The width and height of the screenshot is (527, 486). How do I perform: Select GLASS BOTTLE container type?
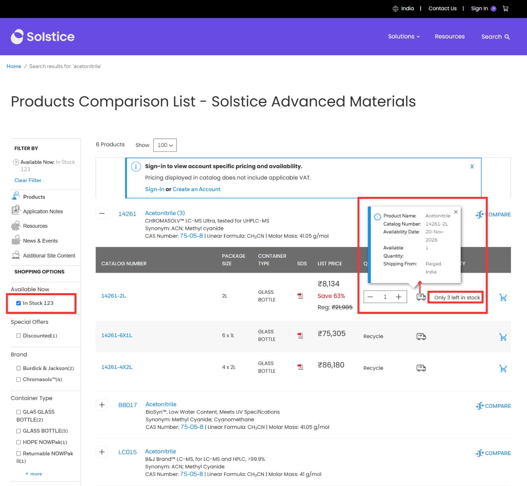(18, 431)
